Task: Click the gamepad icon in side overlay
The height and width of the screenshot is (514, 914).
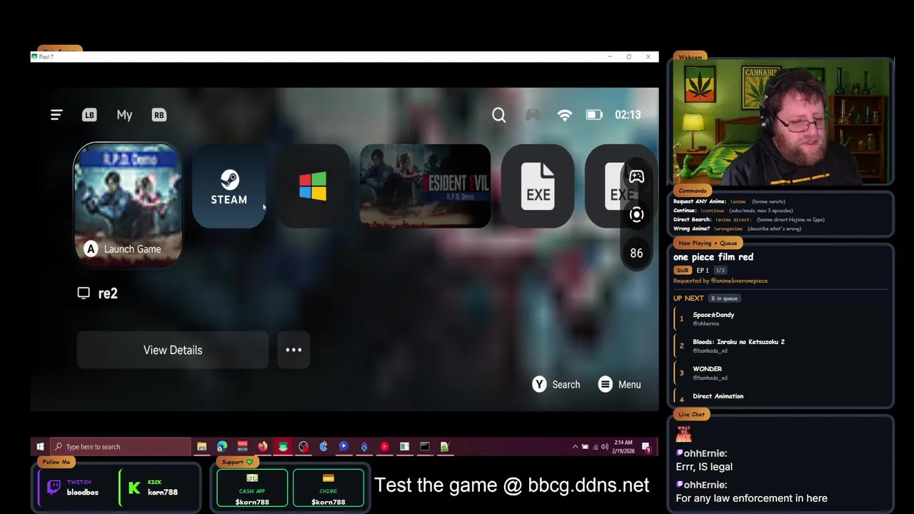Action: pos(636,176)
